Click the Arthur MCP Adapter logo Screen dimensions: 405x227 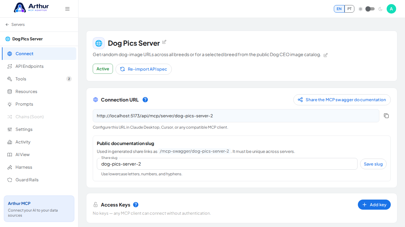pos(31,8)
